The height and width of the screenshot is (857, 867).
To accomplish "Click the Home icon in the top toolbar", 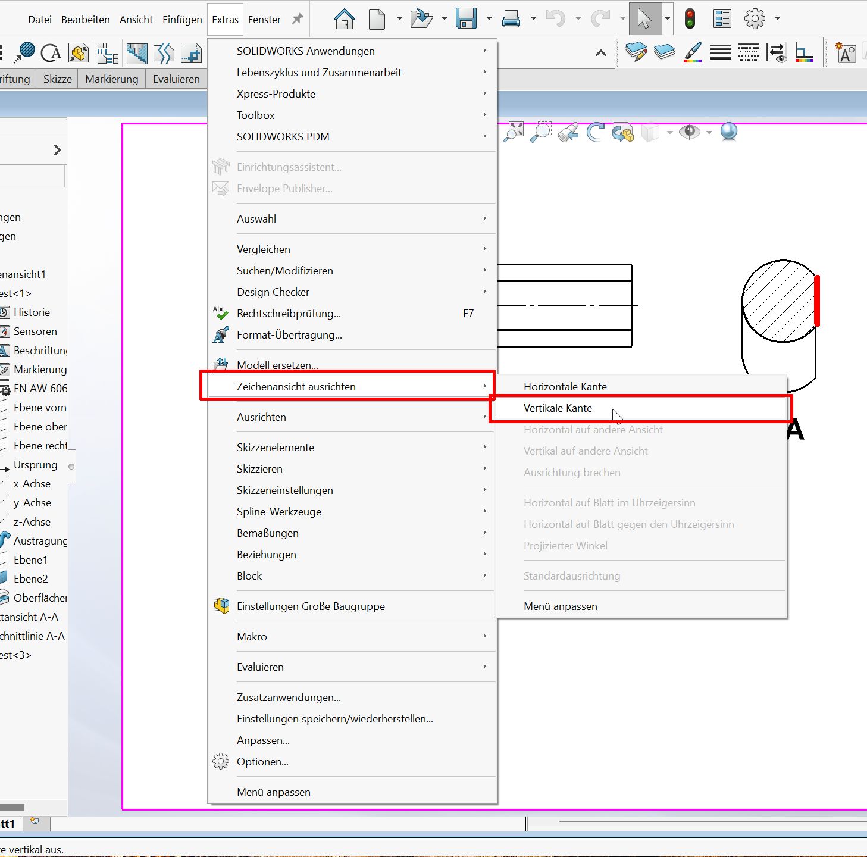I will tap(344, 19).
